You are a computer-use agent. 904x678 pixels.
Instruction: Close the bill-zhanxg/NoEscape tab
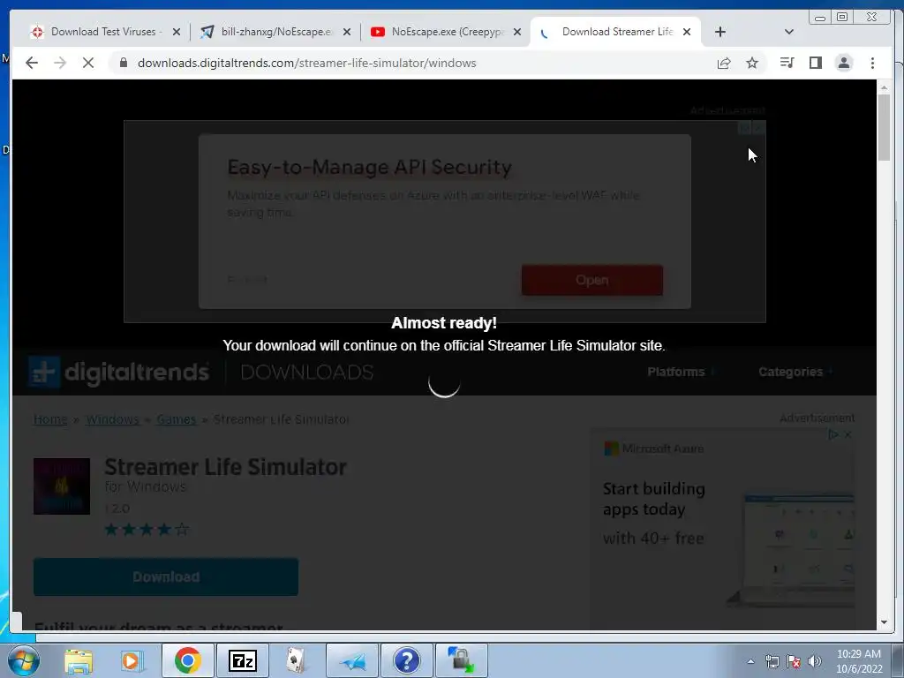tap(347, 33)
